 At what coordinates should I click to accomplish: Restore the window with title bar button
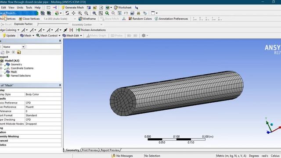tap(273, 2)
